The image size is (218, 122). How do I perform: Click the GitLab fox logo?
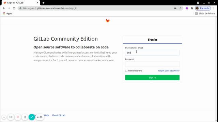pos(108,21)
